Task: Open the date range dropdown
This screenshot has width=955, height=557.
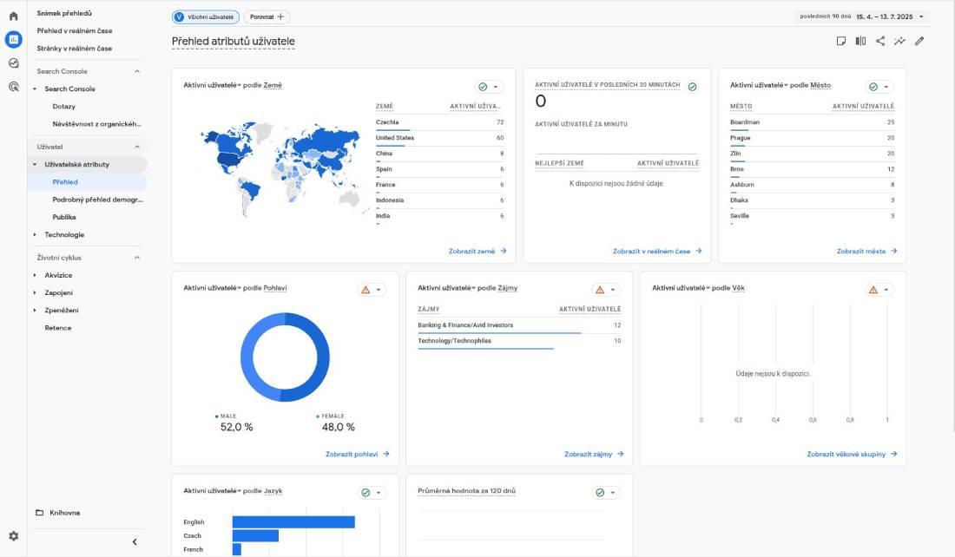Action: coord(921,16)
